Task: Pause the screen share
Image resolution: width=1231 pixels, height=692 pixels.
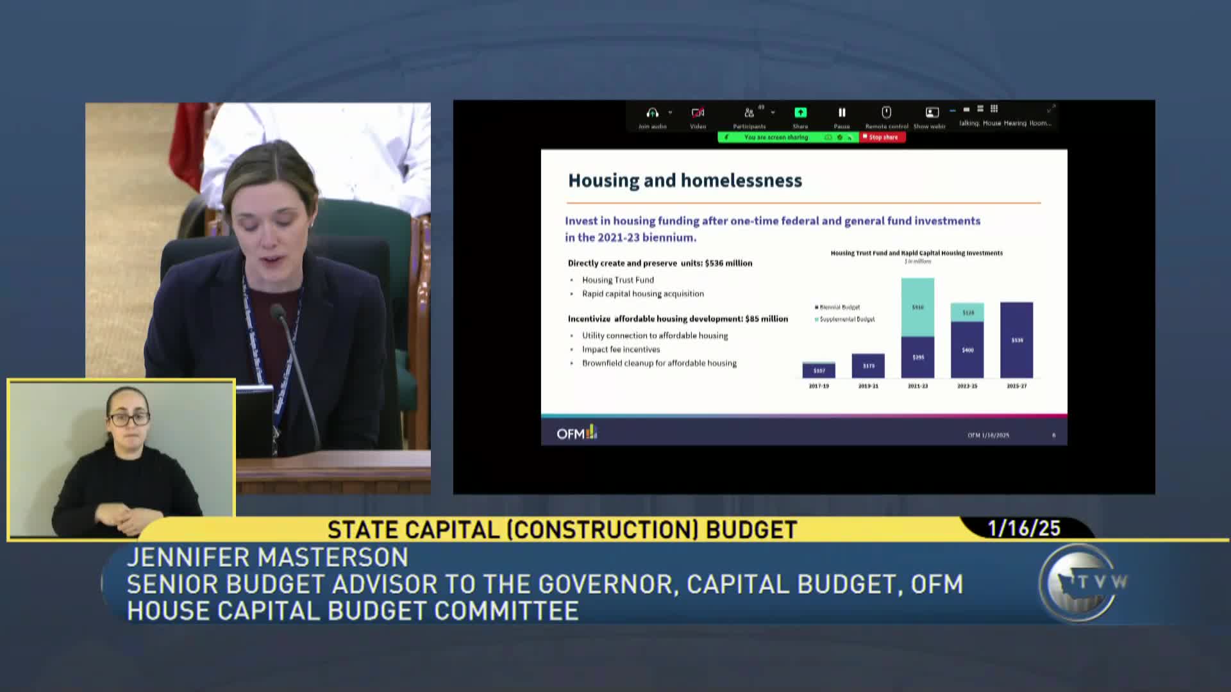Action: (x=842, y=113)
